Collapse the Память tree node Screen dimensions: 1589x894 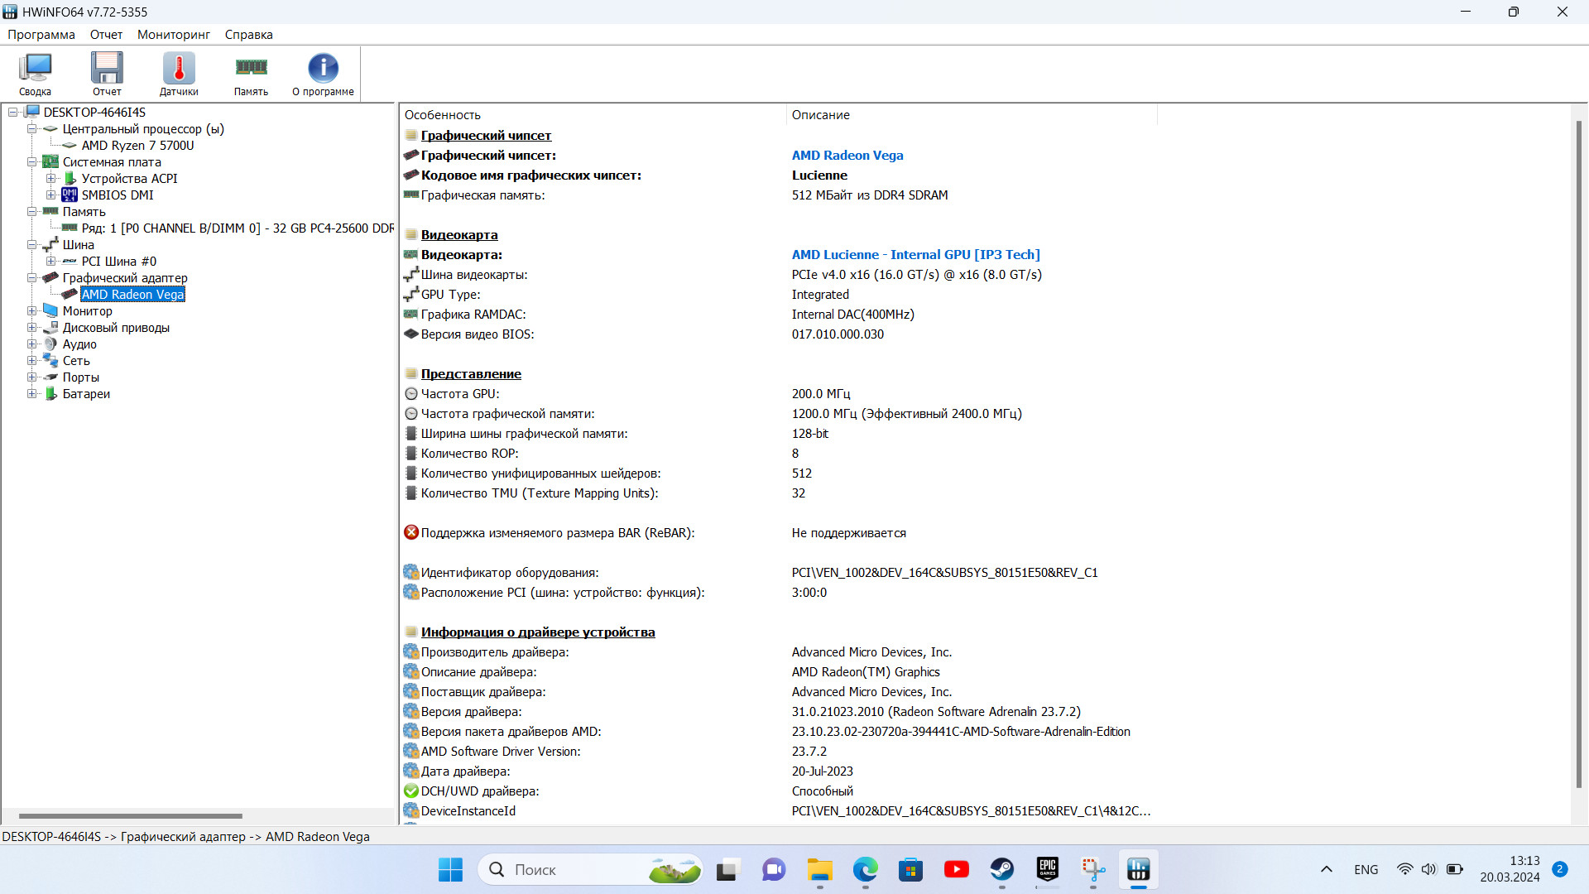click(31, 212)
